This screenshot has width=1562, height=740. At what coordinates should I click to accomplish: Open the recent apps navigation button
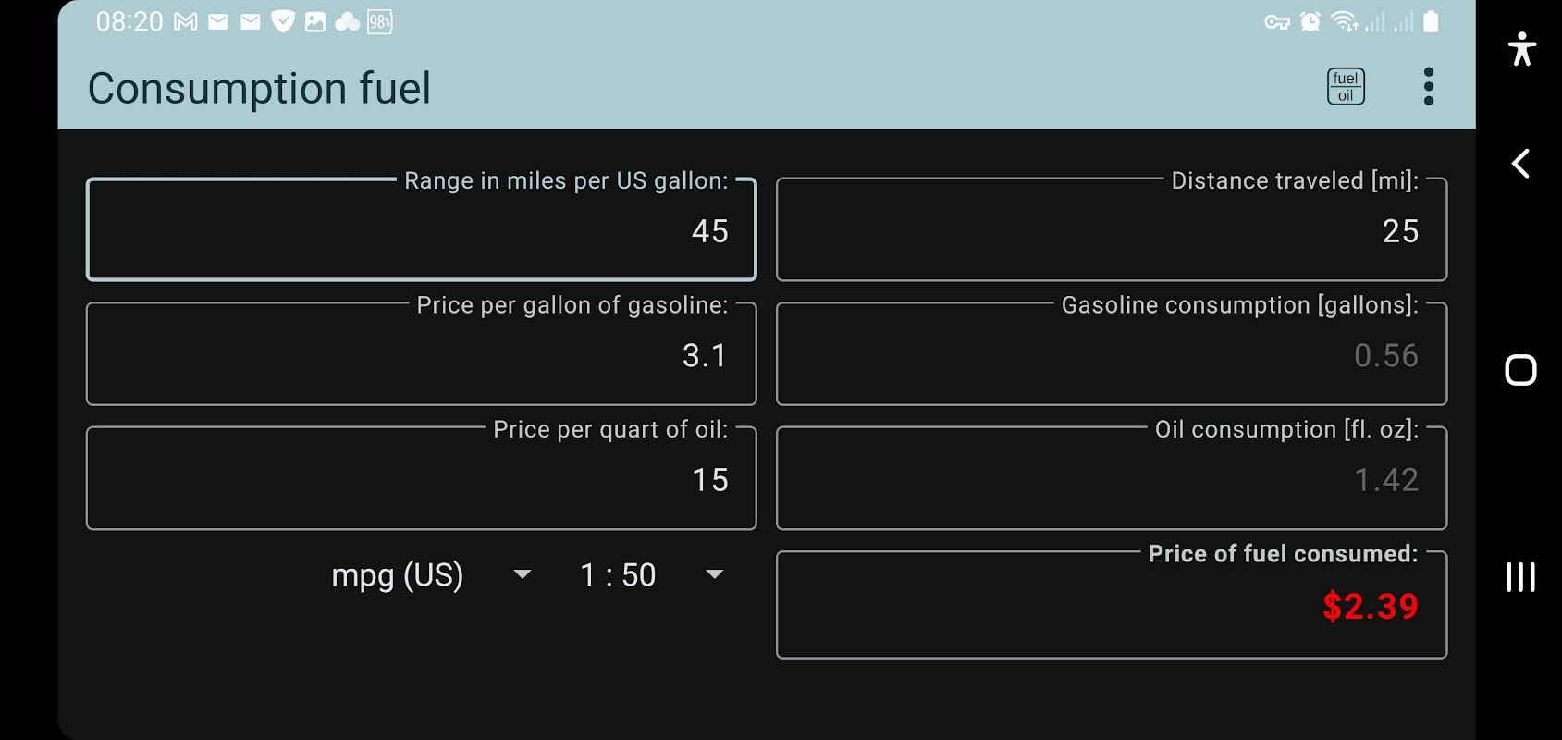pos(1520,577)
